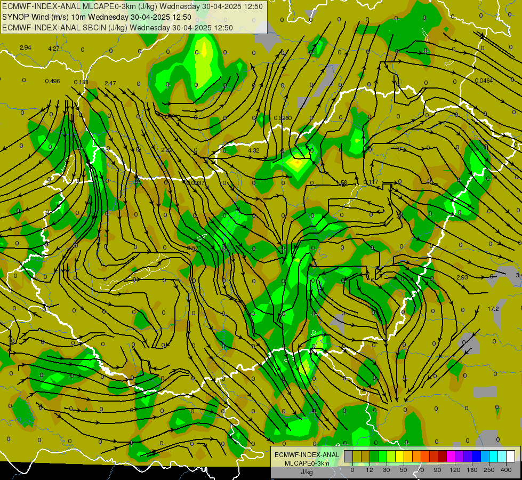Click legend tick label 120
The height and width of the screenshot is (480, 522).
(455, 470)
